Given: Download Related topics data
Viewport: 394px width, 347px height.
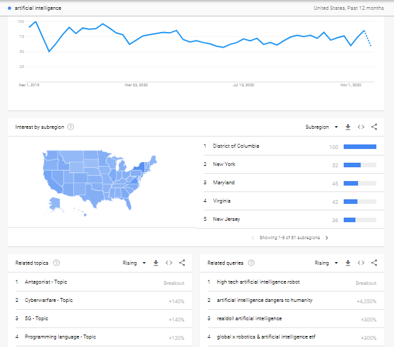Looking at the screenshot, I should point(156,263).
